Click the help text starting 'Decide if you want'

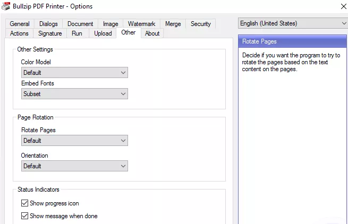tap(291, 62)
